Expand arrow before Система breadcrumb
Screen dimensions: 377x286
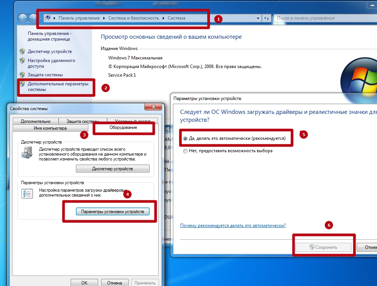pos(164,18)
